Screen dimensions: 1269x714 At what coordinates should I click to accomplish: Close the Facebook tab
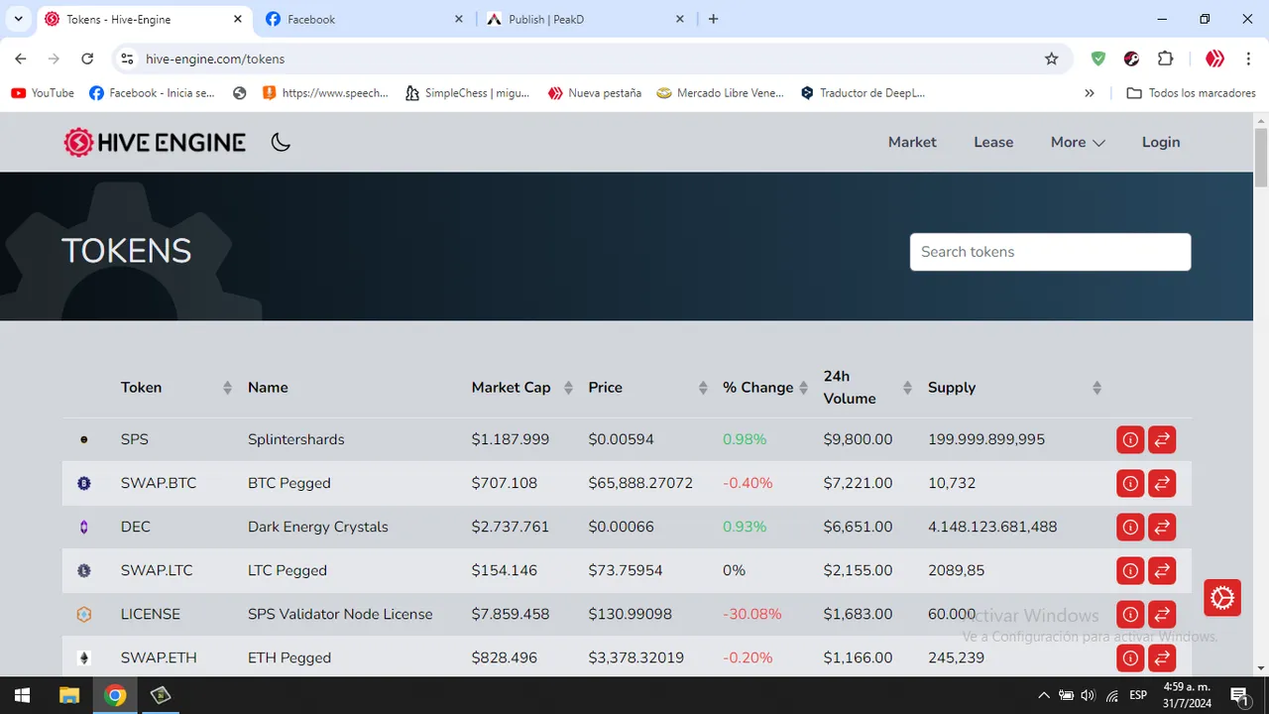[458, 19]
